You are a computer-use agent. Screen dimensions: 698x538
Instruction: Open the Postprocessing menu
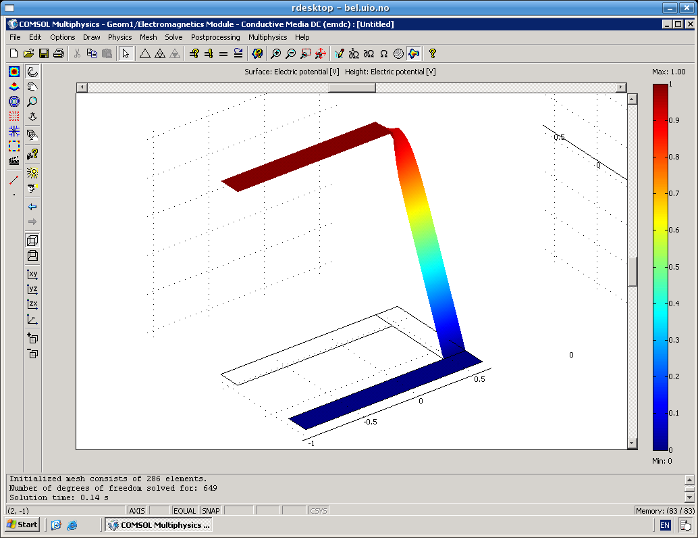coord(215,37)
